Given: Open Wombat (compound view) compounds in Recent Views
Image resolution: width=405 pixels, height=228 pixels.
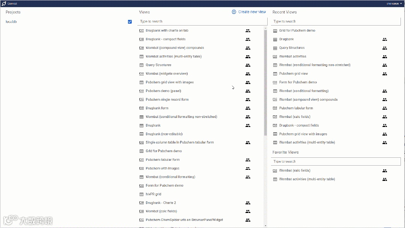Looking at the screenshot, I should tap(308, 100).
